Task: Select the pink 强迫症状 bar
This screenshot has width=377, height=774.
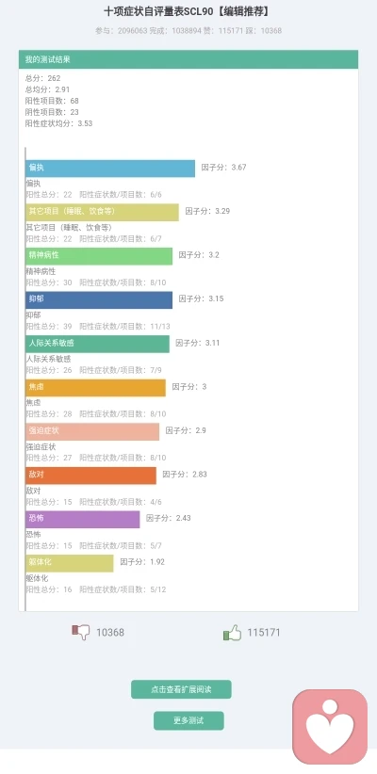Action: pyautogui.click(x=92, y=431)
